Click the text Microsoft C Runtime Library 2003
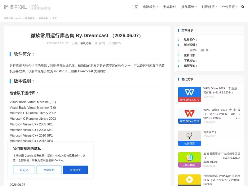The height and width of the screenshot is (186, 248). (x=33, y=119)
